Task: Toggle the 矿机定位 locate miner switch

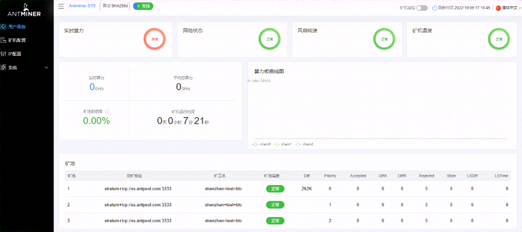Action: 422,8
